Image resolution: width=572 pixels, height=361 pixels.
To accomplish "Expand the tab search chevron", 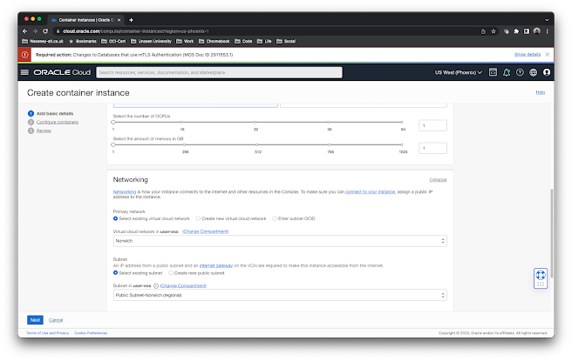I will [547, 20].
